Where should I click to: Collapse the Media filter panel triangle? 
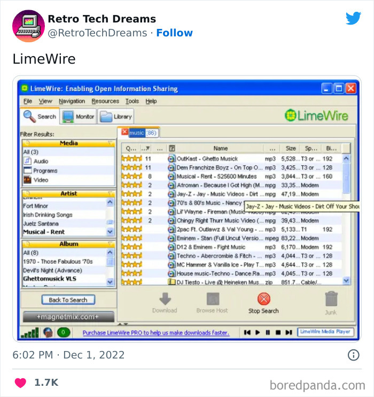coord(111,143)
